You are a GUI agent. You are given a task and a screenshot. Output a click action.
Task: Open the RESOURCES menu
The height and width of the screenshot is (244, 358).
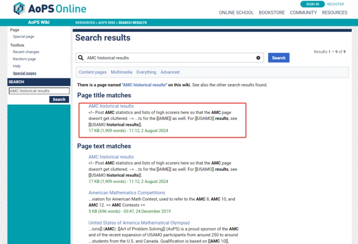[x=334, y=12]
